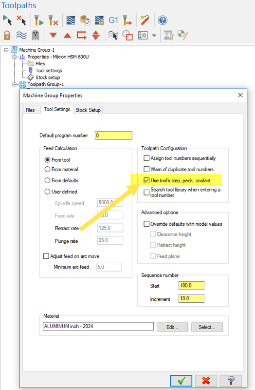Viewport: 255px width, 390px height.
Task: Click the G1 post operations icon
Action: coord(113,20)
